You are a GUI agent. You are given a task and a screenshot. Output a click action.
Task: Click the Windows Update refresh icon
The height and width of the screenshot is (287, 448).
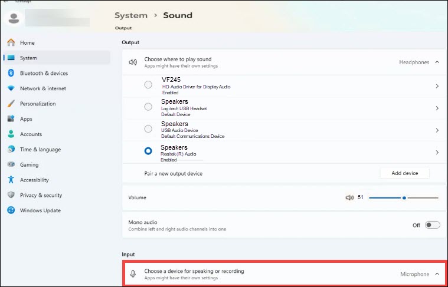click(11, 210)
